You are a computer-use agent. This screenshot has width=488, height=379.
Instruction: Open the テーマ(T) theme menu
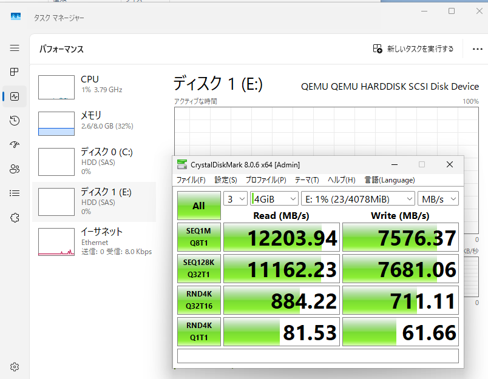point(307,180)
